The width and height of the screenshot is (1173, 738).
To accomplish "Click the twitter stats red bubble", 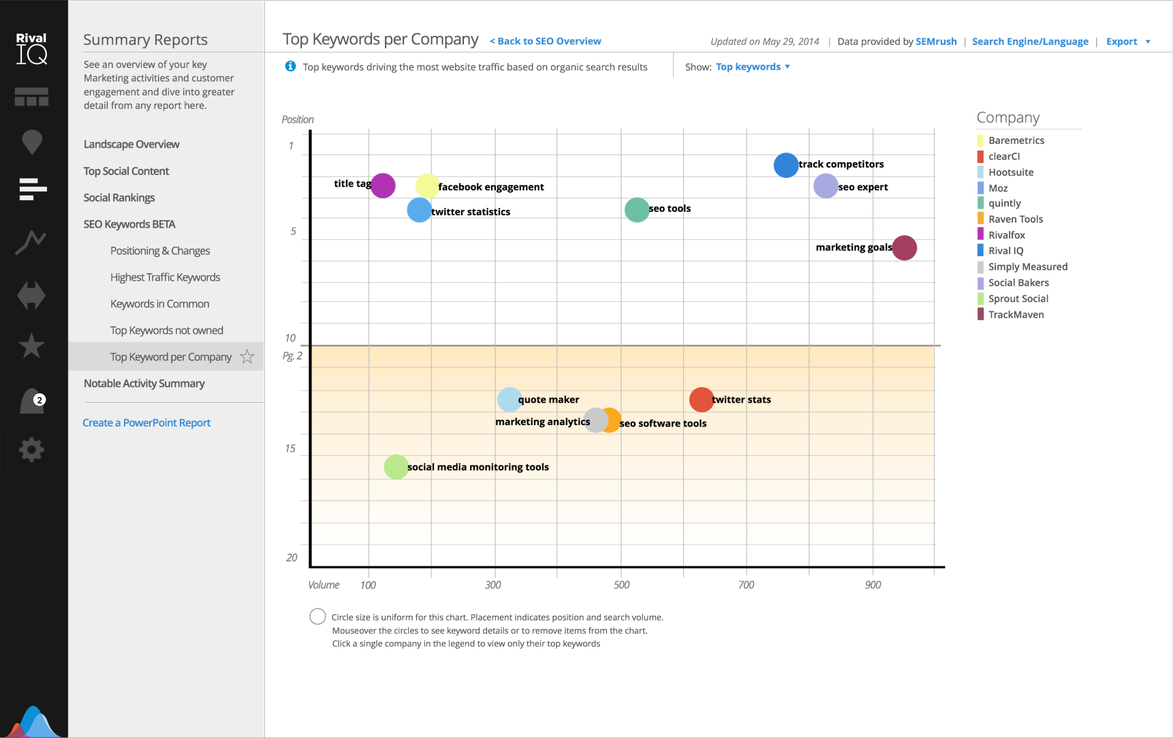I will 702,400.
